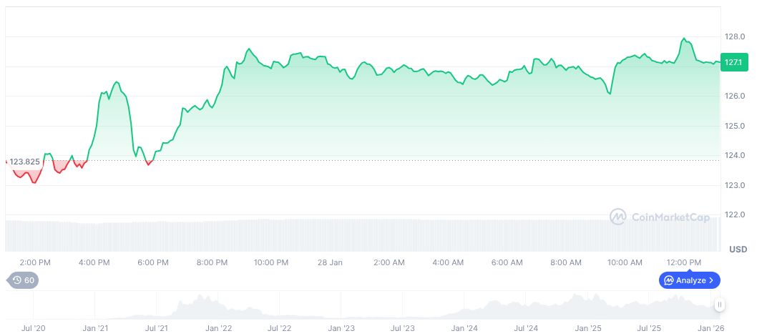The width and height of the screenshot is (767, 336).
Task: Select the 28 Jan date marker
Action: 331,263
